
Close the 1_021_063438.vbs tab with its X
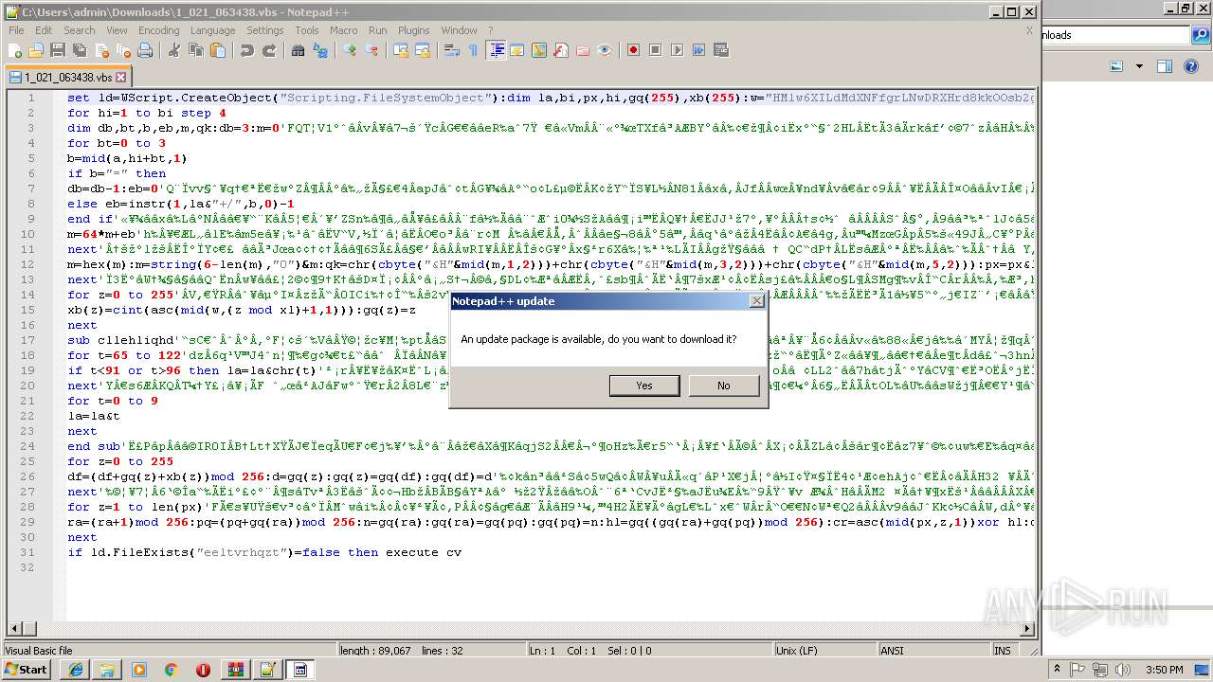[120, 78]
